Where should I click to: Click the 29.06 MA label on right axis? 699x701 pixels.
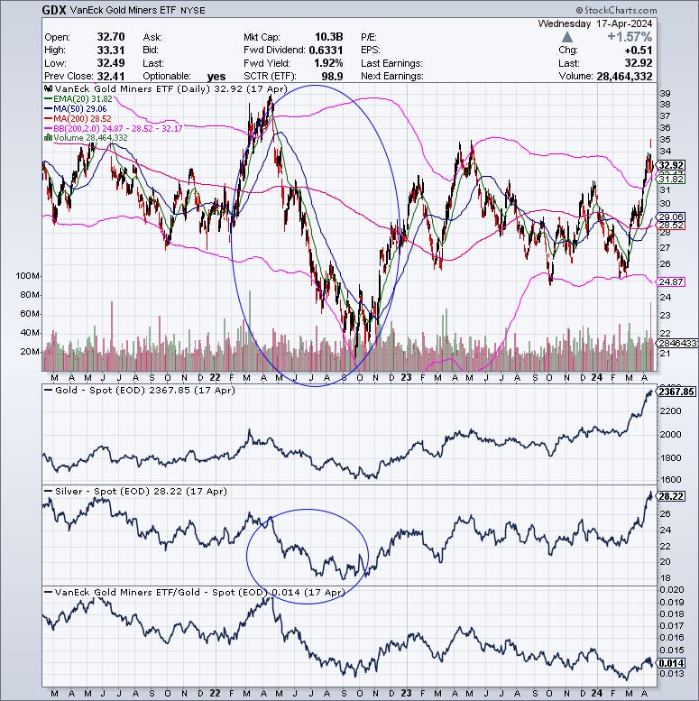click(x=671, y=217)
